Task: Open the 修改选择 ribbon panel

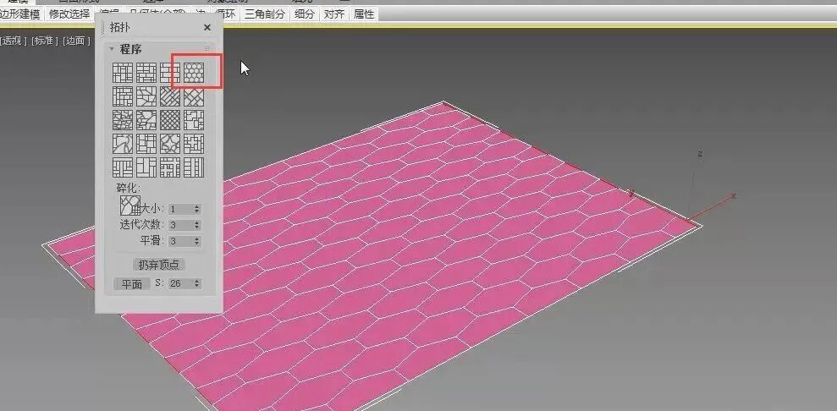Action: [69, 14]
